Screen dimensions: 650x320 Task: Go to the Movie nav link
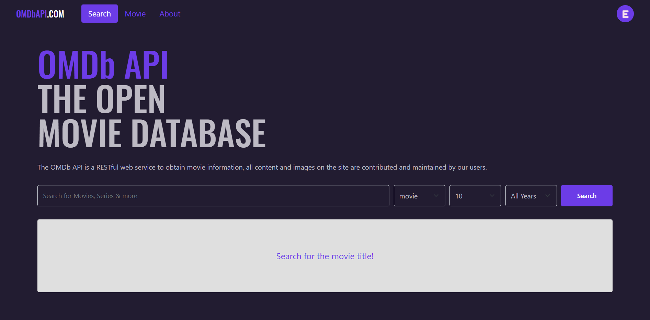coord(135,14)
